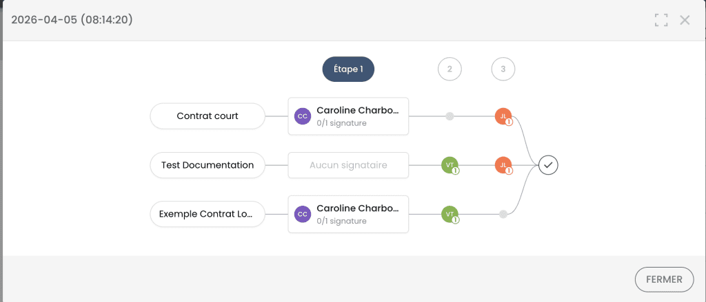
Task: Close the dialog with the X icon
Action: click(685, 20)
